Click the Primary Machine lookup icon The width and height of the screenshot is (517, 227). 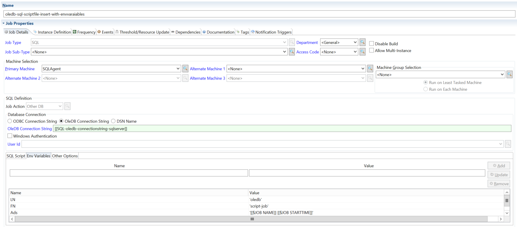pyautogui.click(x=185, y=69)
